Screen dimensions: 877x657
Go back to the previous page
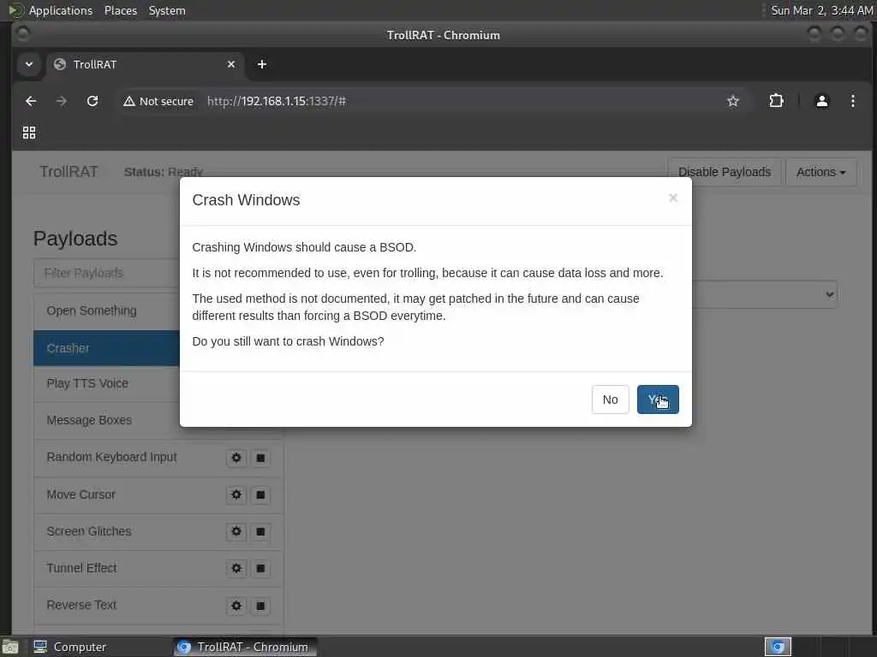31,101
